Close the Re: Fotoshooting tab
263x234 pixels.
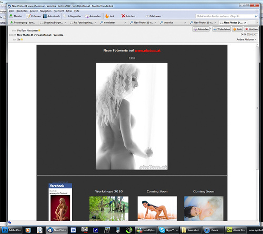click(x=96, y=23)
